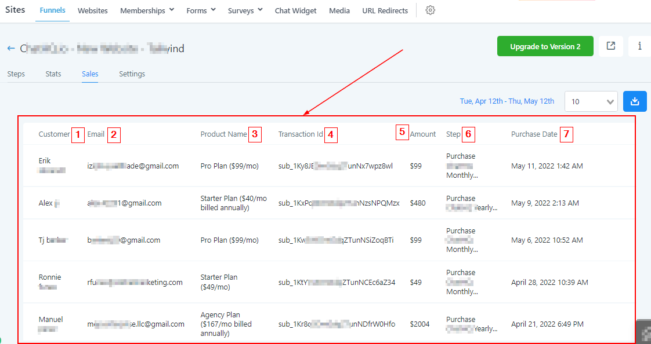Switch to the Steps tab
651x344 pixels.
point(16,74)
